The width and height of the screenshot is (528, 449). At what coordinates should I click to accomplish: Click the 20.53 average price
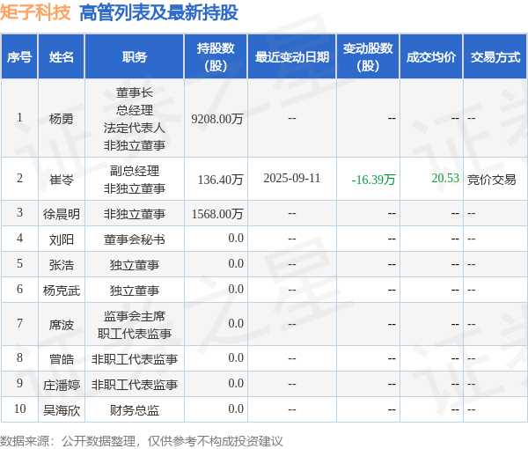pos(445,178)
